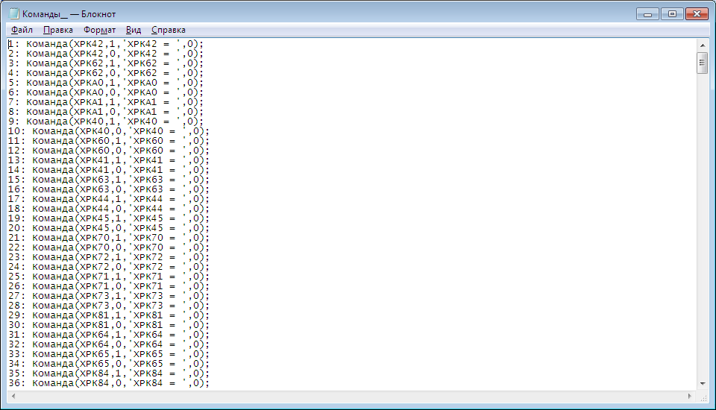This screenshot has width=716, height=410.
Task: Click line 3: Команда(ХРК62,1,'ХРК62 = ',0);
Action: tap(105, 63)
